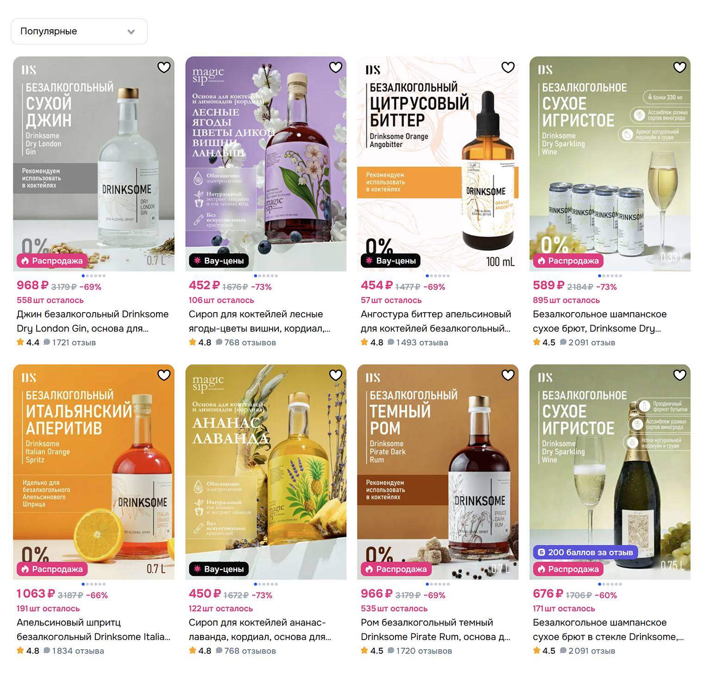Select the image carousel dots under gin
Viewport: 704px width, 677px height.
(x=94, y=276)
